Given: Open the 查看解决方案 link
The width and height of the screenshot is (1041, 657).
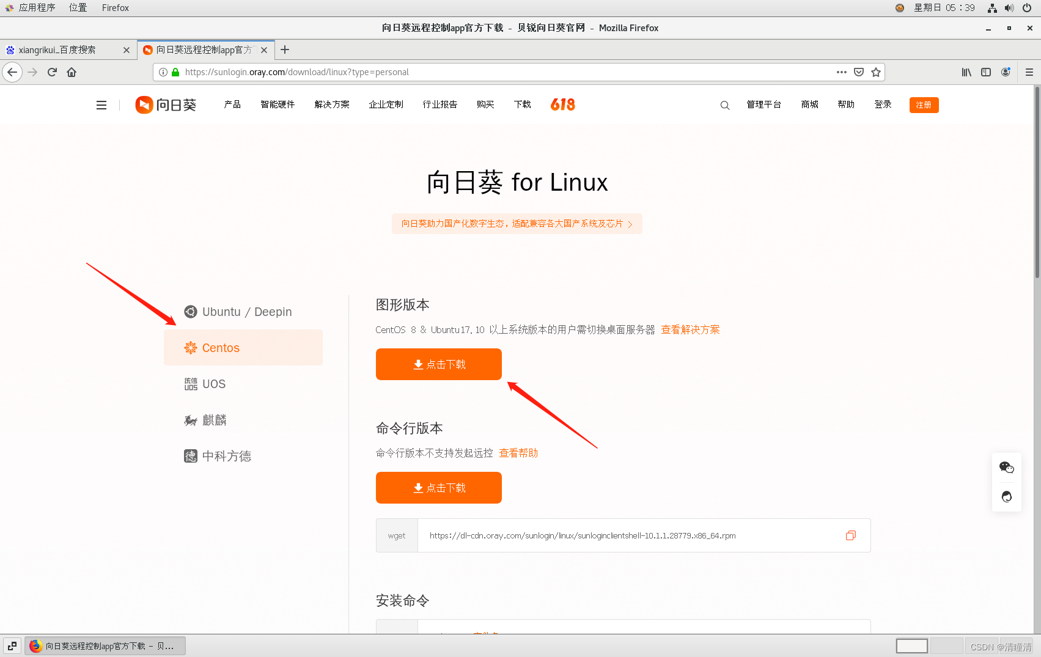Looking at the screenshot, I should coord(690,329).
